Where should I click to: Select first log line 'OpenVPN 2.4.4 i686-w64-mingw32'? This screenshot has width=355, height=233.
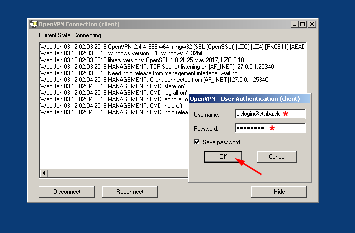[x=173, y=47]
